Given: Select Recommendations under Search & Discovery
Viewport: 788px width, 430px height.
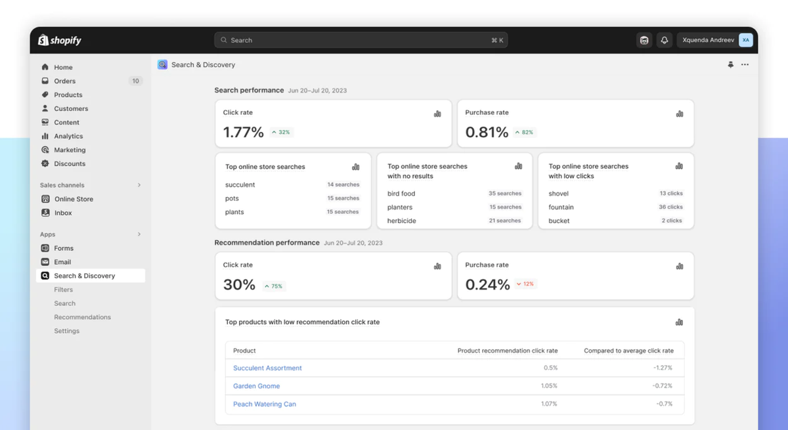Looking at the screenshot, I should (x=81, y=316).
